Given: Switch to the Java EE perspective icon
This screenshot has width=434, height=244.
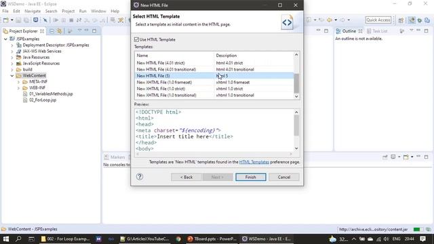Looking at the screenshot, I should coord(412,20).
